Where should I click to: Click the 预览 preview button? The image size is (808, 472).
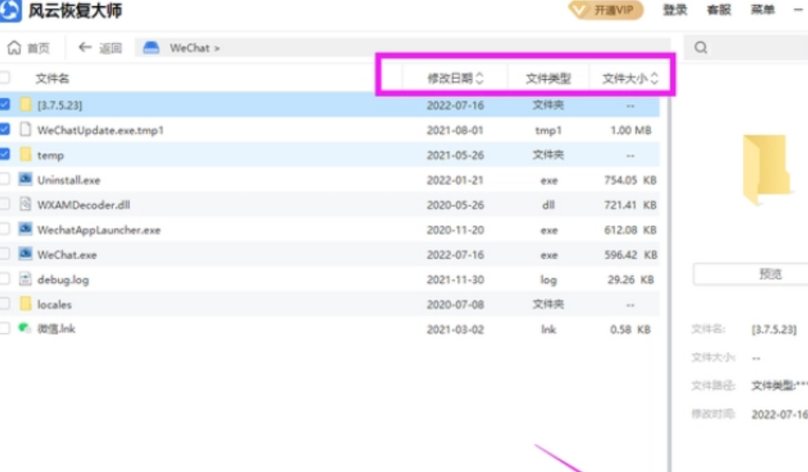[751, 274]
